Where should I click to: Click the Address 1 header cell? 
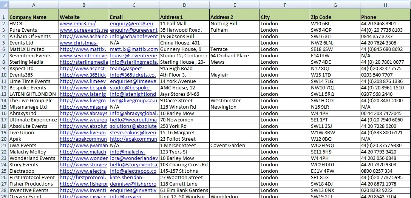pyautogui.click(x=184, y=15)
